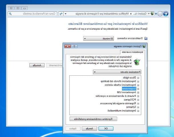Click the help question mark button in dialog
The image size is (174, 137).
tap(74, 46)
